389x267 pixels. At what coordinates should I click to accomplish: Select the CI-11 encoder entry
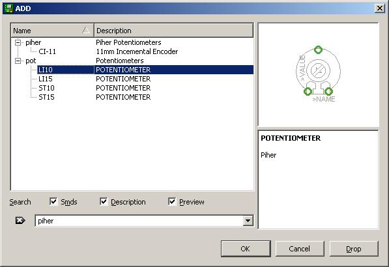tap(47, 51)
